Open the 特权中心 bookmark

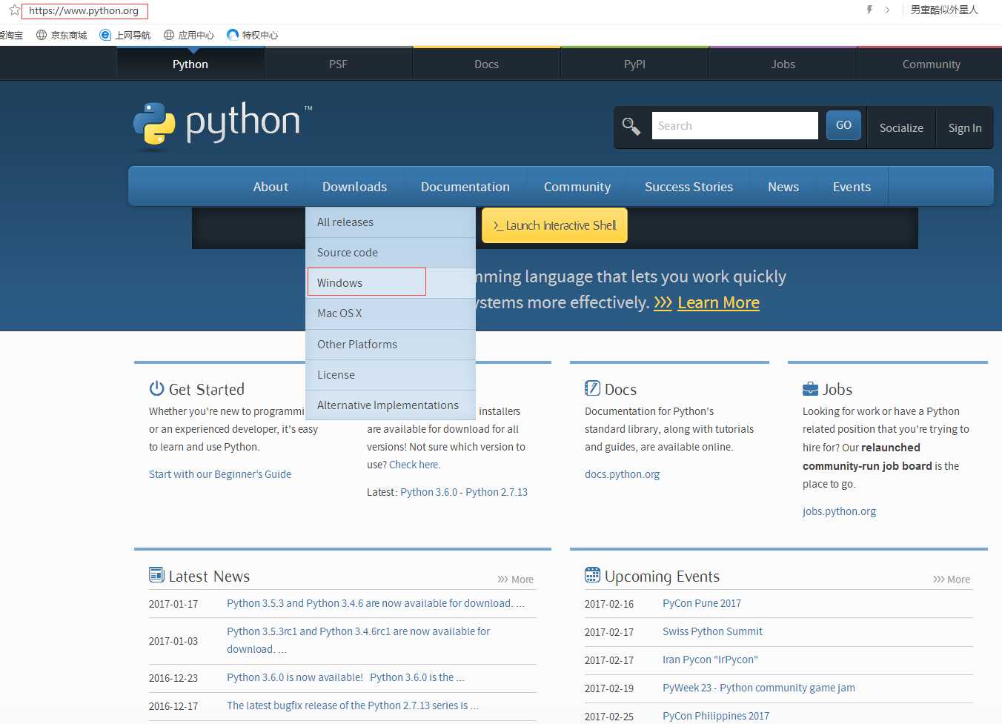(253, 35)
